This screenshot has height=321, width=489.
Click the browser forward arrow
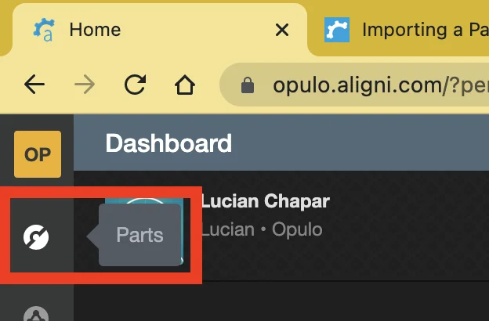point(84,85)
